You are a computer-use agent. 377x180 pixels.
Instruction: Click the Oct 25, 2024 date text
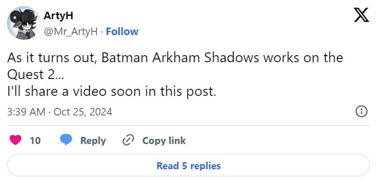83,112
